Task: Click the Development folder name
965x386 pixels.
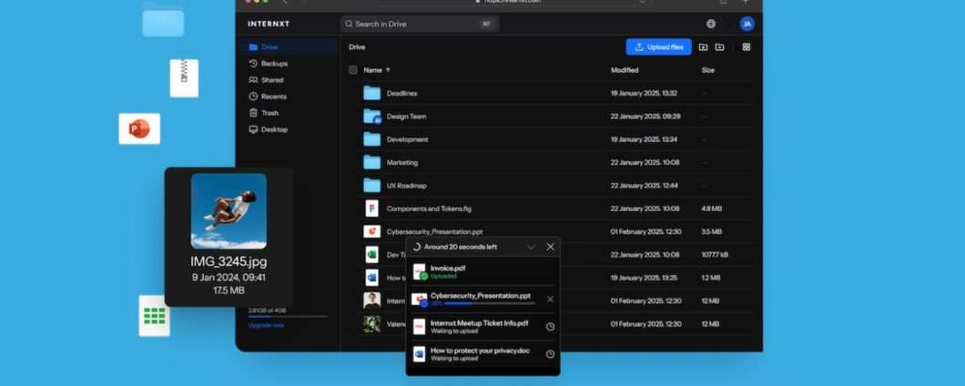Action: (407, 140)
